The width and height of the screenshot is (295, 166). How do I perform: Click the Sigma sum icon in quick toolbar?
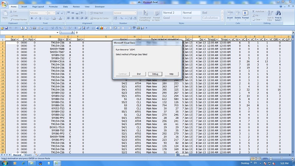[x=76, y=28]
